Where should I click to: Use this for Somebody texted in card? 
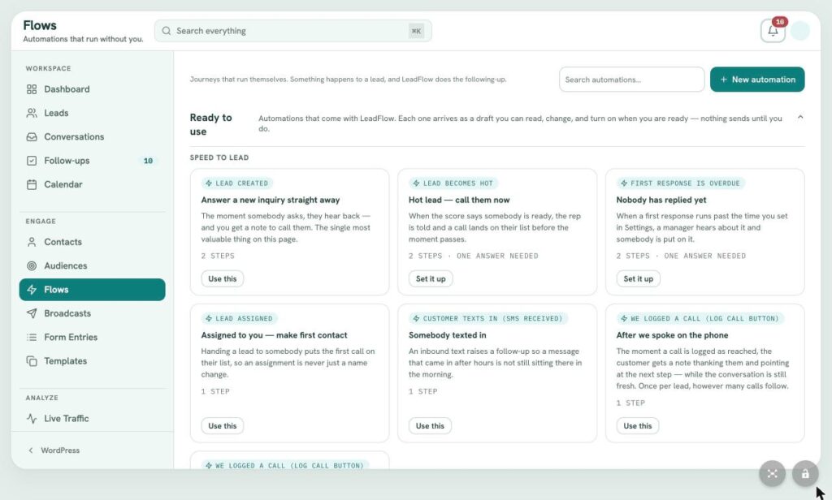(430, 426)
